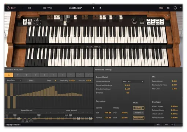Expand the small arrow beside B-3 V
The height and width of the screenshot is (132, 187).
tap(23, 8)
